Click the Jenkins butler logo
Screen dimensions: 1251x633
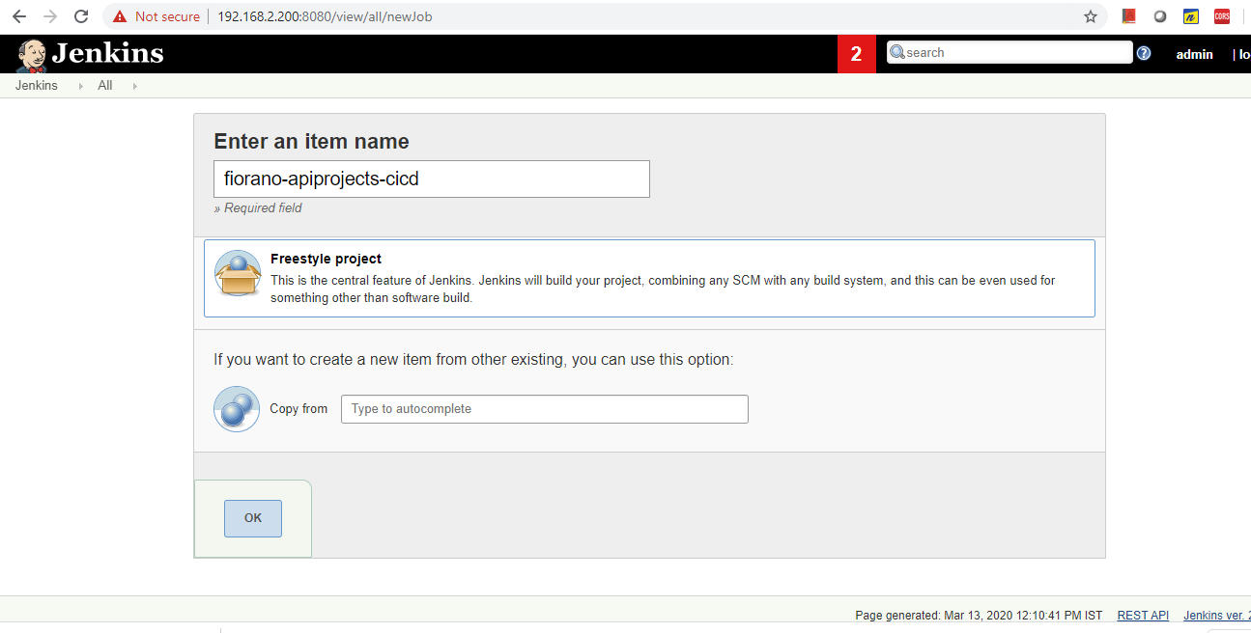[x=32, y=55]
